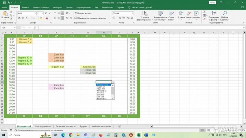
Task: Toggle align text left
Action: point(55,18)
